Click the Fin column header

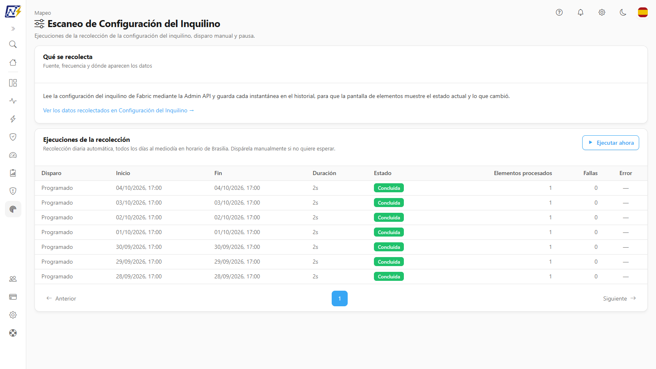click(218, 173)
